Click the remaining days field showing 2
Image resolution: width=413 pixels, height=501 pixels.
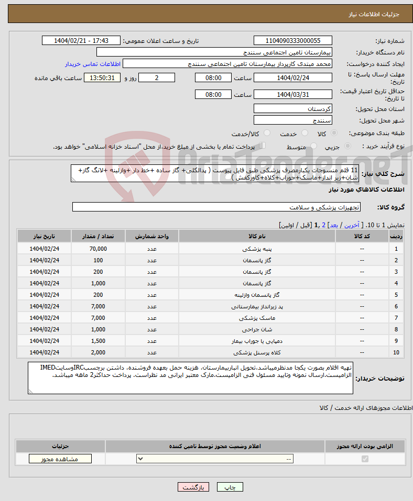click(156, 77)
